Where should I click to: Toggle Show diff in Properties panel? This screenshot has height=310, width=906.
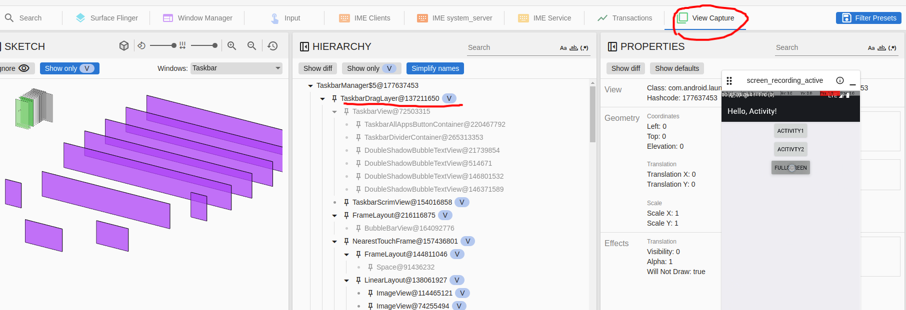[x=625, y=68]
